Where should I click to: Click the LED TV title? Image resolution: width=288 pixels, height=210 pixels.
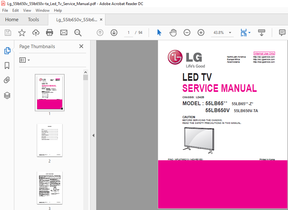(197, 77)
